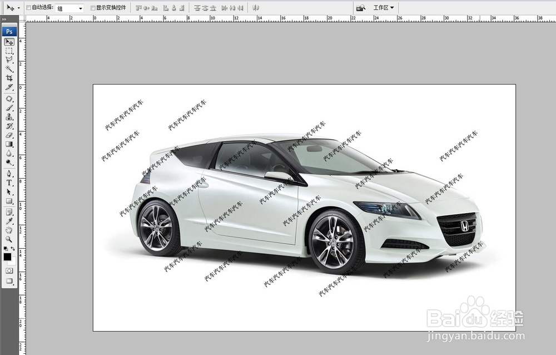This screenshot has width=556, height=355.
Task: Select the Path Selection arrow tool
Action: [x=9, y=192]
